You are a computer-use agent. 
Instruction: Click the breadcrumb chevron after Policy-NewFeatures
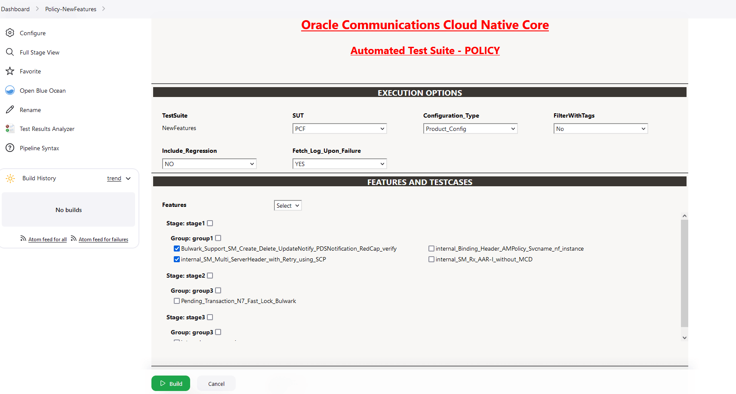pos(104,9)
